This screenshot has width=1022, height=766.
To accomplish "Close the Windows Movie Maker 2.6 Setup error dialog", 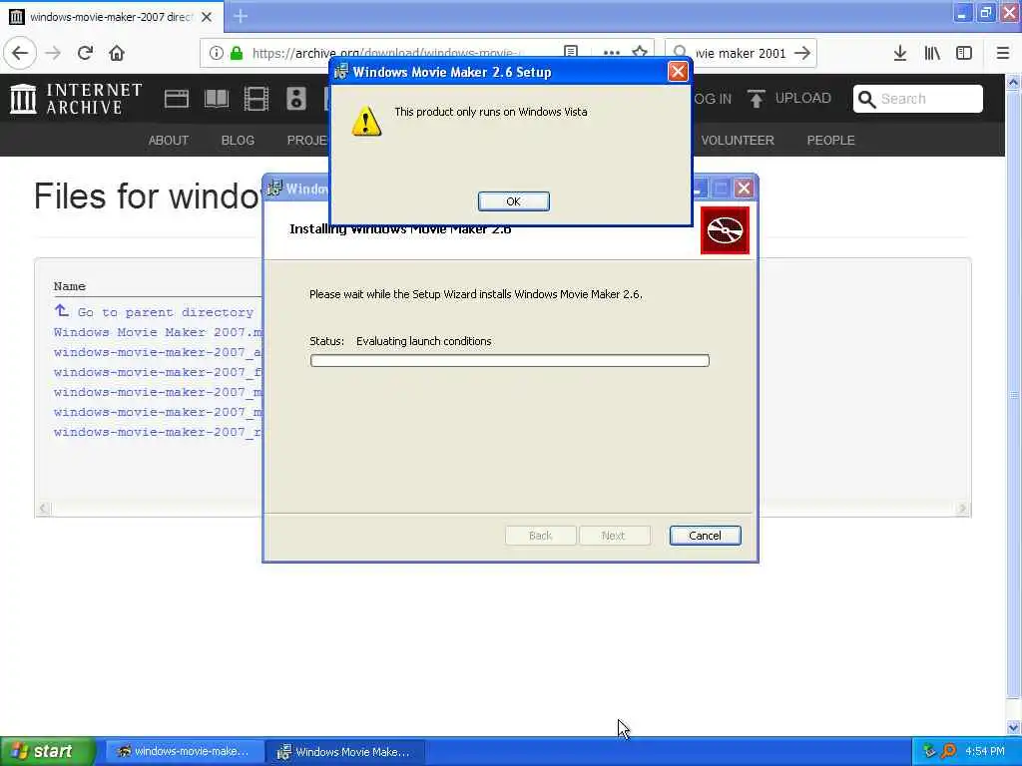I will [678, 72].
